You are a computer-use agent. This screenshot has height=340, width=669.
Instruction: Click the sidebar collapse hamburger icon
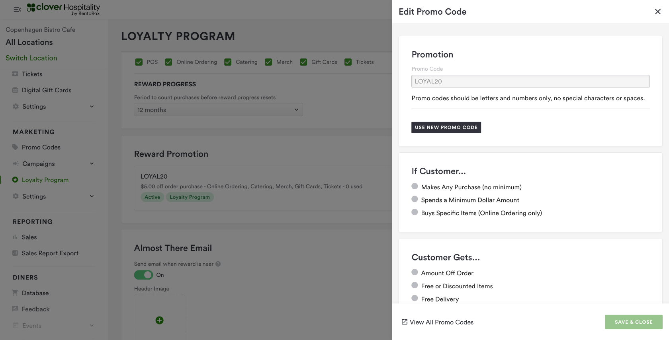17,10
